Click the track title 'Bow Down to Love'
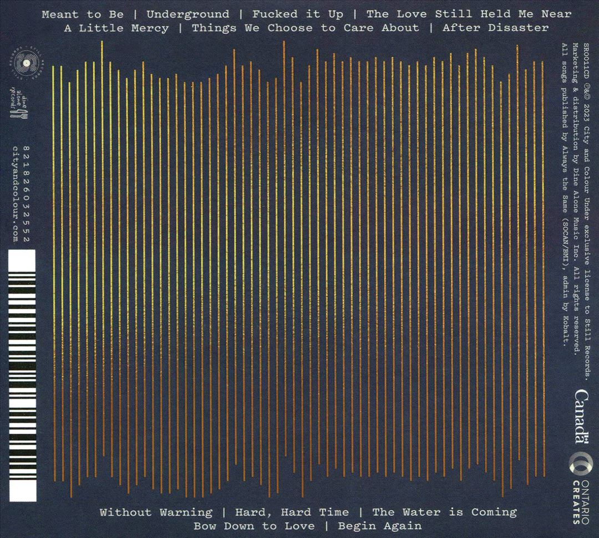 click(x=254, y=526)
